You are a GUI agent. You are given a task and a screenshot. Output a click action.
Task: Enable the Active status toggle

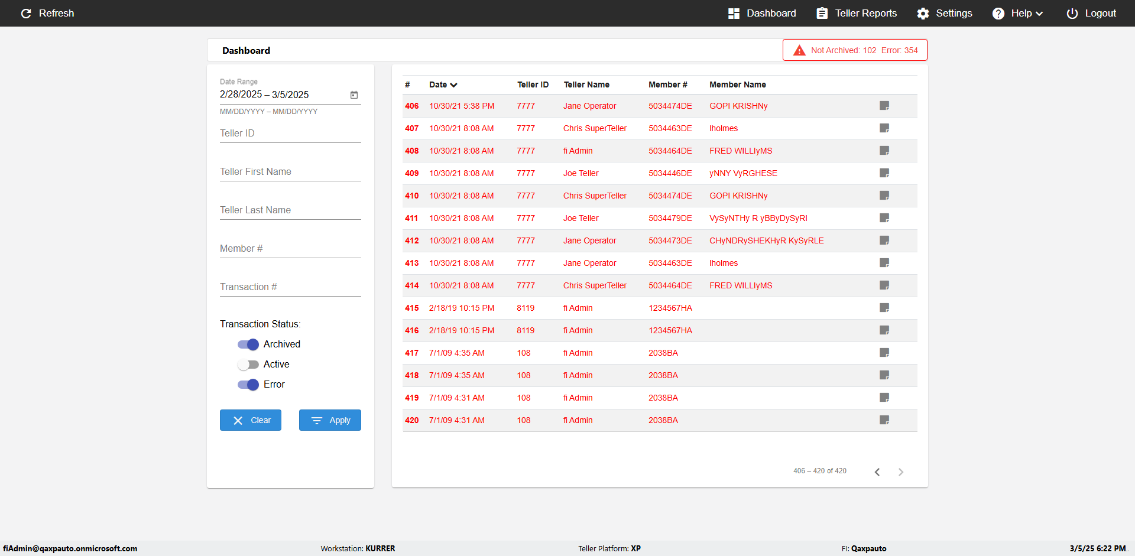(248, 365)
